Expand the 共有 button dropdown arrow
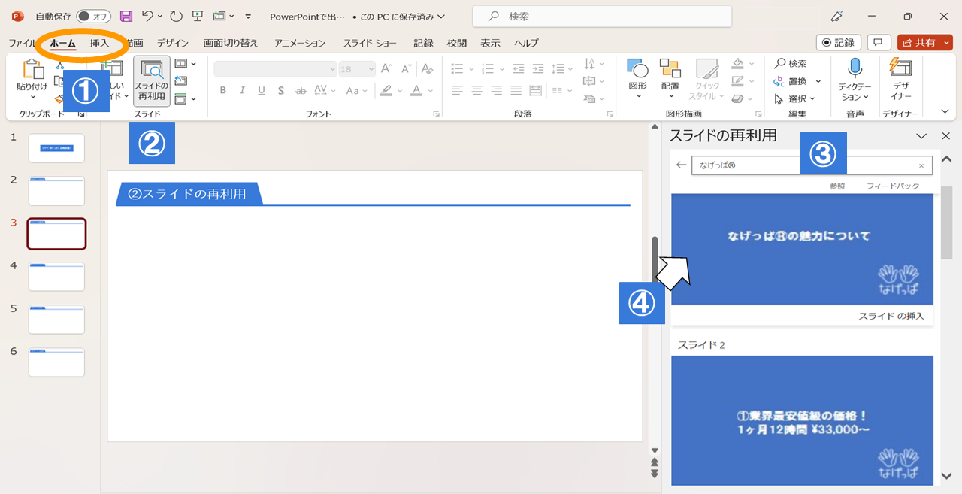This screenshot has width=962, height=494. [x=945, y=43]
